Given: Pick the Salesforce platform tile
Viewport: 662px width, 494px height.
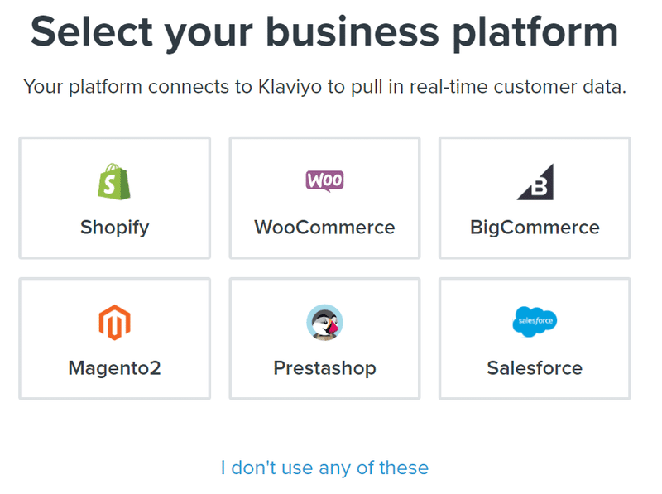Looking at the screenshot, I should 535,338.
